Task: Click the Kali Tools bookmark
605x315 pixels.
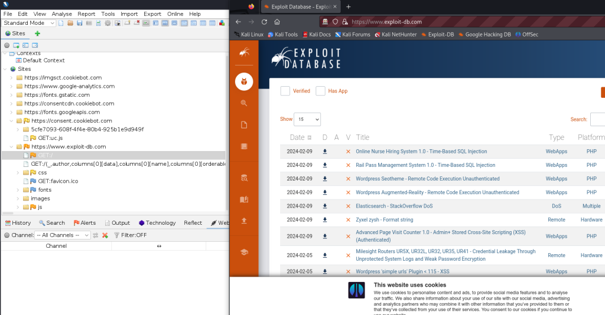Action: 283,34
